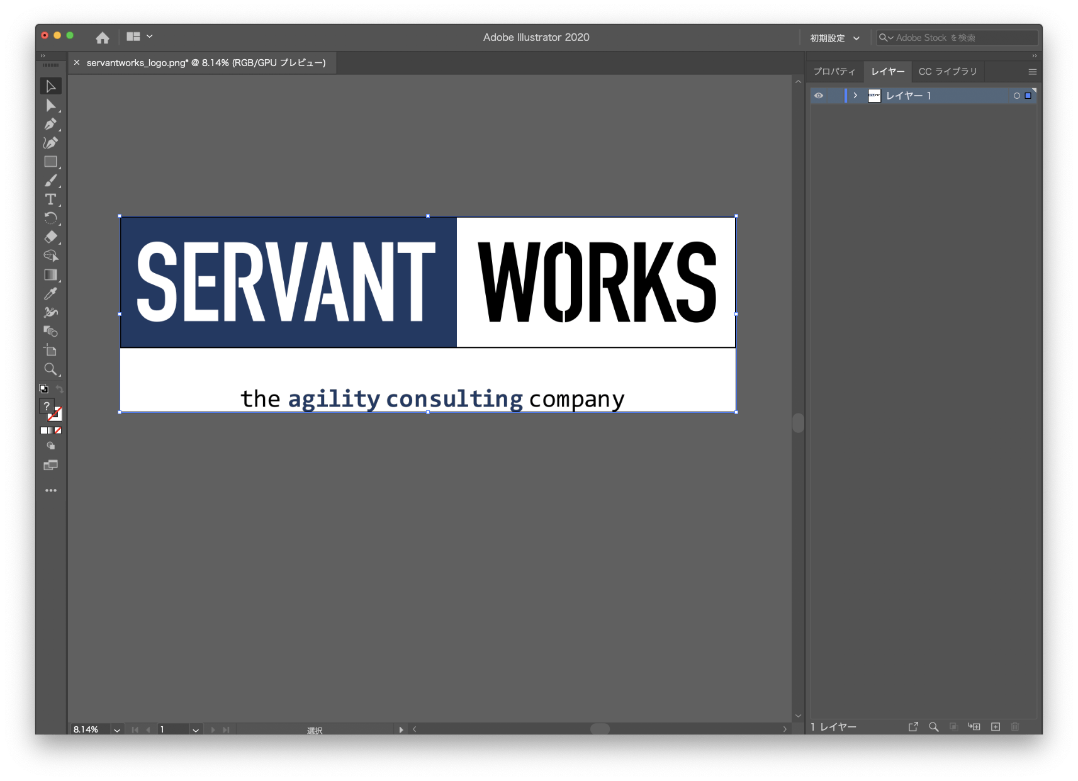Viewport: 1078px width, 781px height.
Task: Expand the toolbar to two columns
Action: coord(43,56)
